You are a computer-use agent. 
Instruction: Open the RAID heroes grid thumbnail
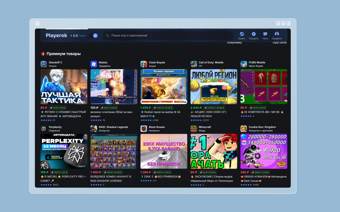click(x=114, y=151)
